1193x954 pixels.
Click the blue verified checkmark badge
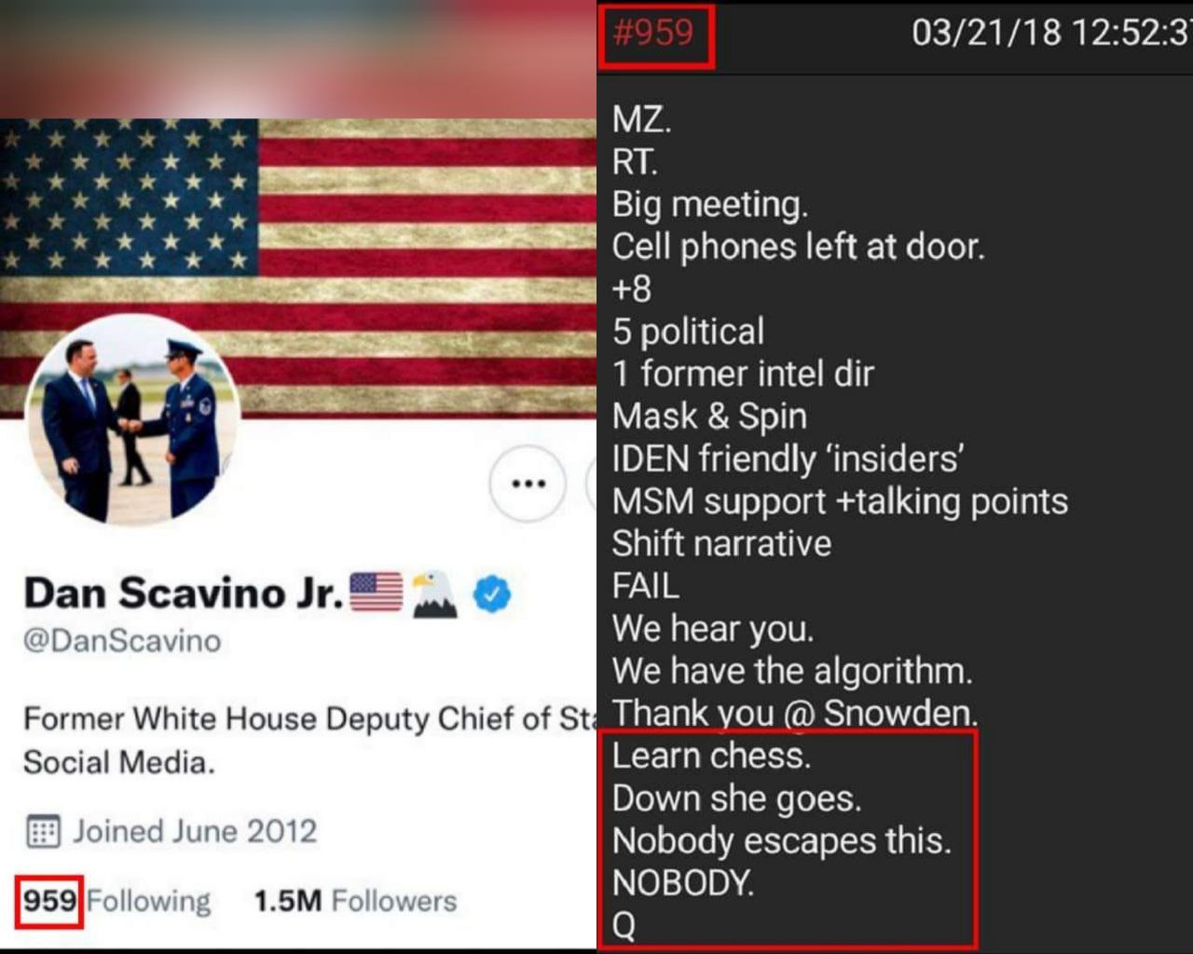pos(491,593)
